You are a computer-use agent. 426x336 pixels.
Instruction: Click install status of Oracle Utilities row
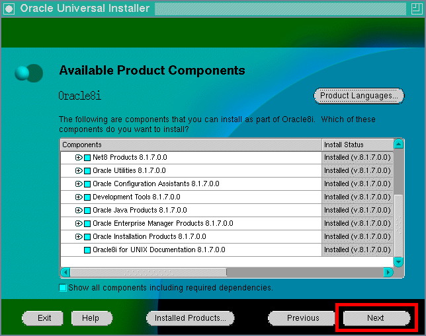click(357, 171)
